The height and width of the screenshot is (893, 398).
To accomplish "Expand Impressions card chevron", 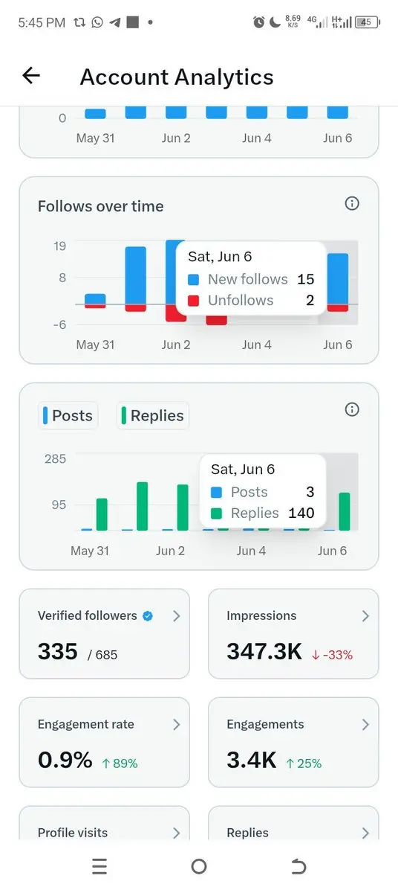I will click(365, 616).
